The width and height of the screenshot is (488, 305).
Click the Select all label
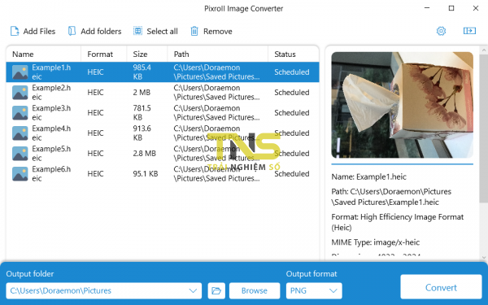click(162, 31)
